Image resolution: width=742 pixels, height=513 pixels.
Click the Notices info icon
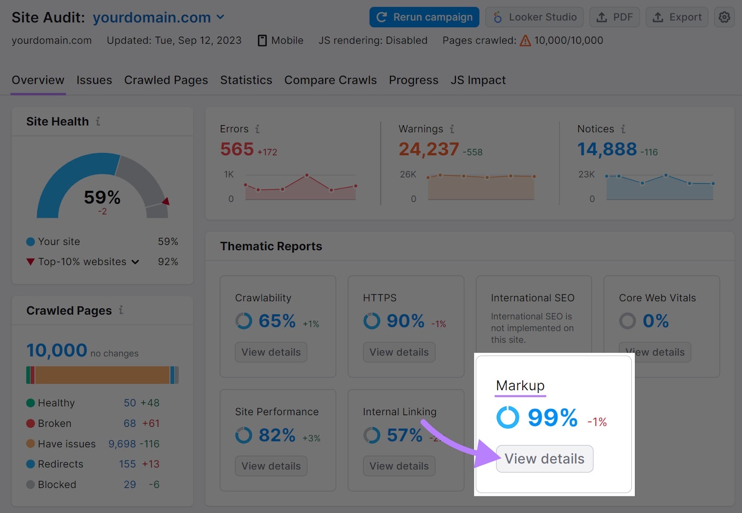(x=623, y=129)
